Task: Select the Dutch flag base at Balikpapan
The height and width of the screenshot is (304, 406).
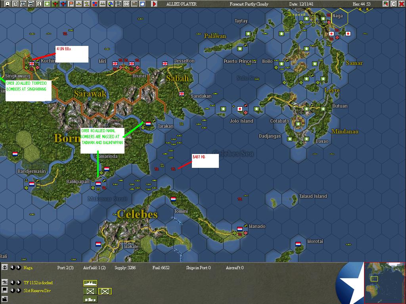Action: pos(98,184)
